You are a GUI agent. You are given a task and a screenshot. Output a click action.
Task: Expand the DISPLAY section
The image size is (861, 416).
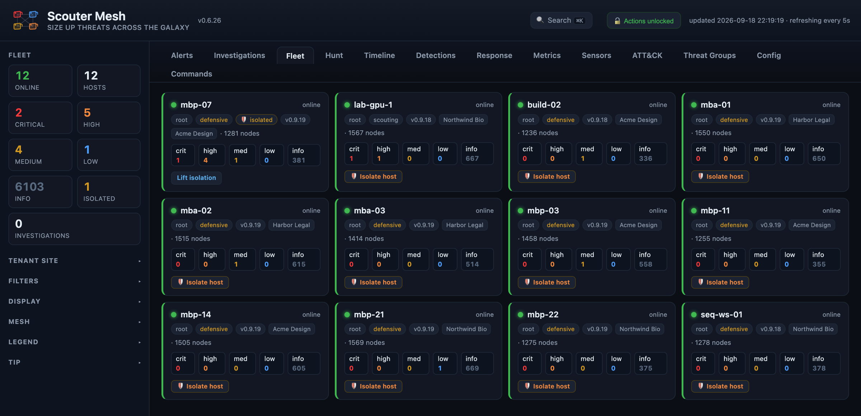(74, 301)
